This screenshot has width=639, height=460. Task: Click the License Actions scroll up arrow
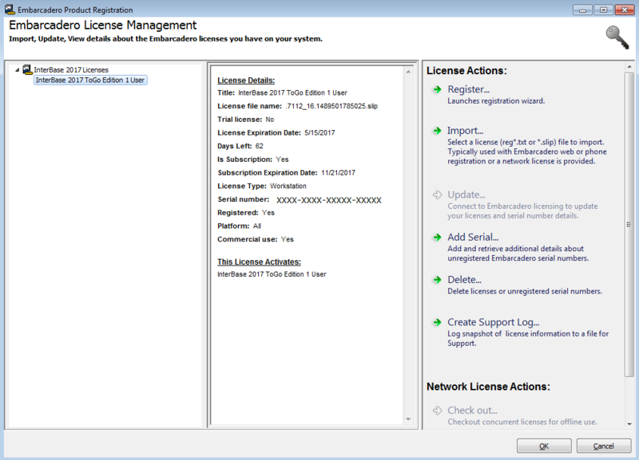tap(629, 67)
